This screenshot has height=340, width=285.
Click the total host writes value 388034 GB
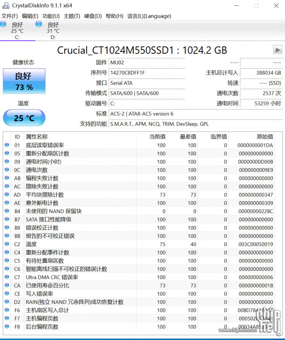(261, 73)
